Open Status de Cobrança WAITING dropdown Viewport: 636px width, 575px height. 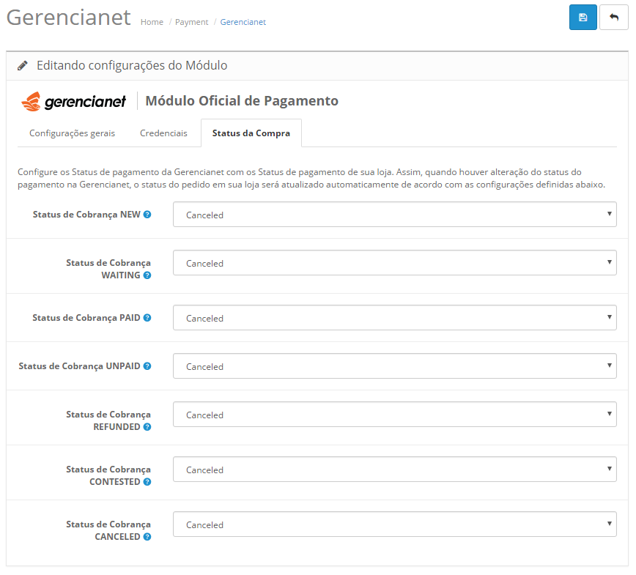(394, 263)
